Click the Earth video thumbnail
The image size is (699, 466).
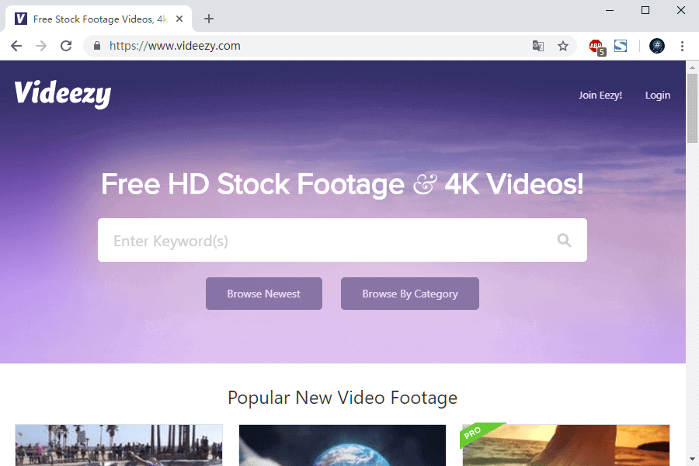(342, 444)
